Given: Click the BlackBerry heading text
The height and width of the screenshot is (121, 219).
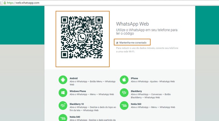Looking at the screenshot, I should tap(136, 91).
